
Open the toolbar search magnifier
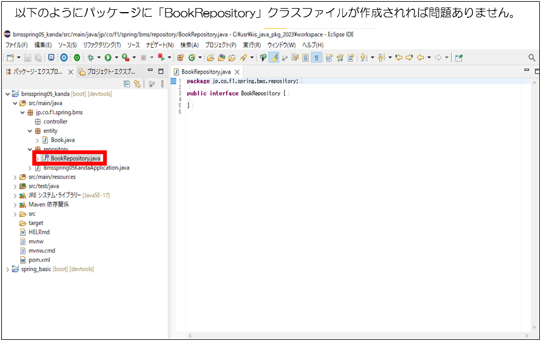(532, 58)
